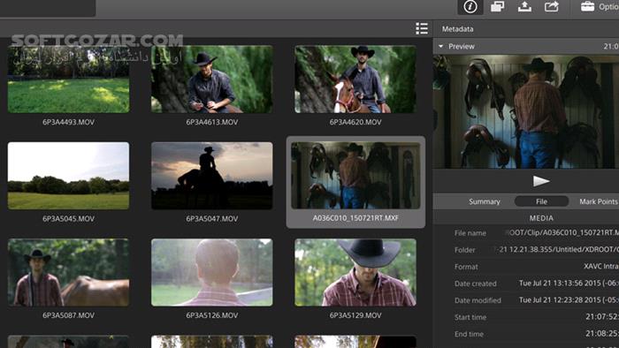The height and width of the screenshot is (348, 619).
Task: Click the 6P3A5045.MOV file name label
Action: [x=68, y=219]
